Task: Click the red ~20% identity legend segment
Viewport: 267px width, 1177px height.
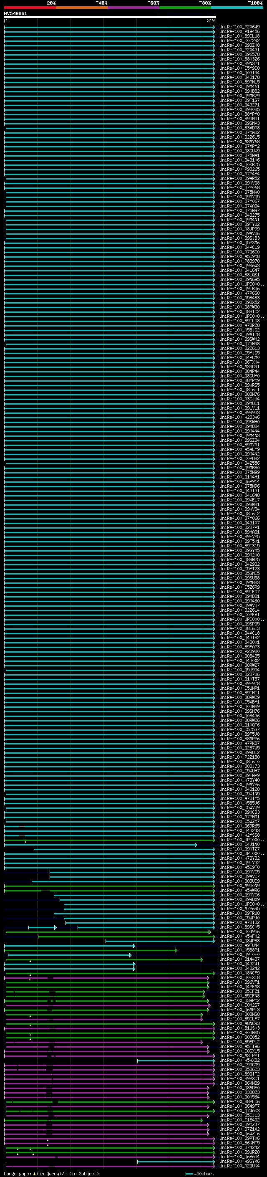Action: click(x=30, y=8)
